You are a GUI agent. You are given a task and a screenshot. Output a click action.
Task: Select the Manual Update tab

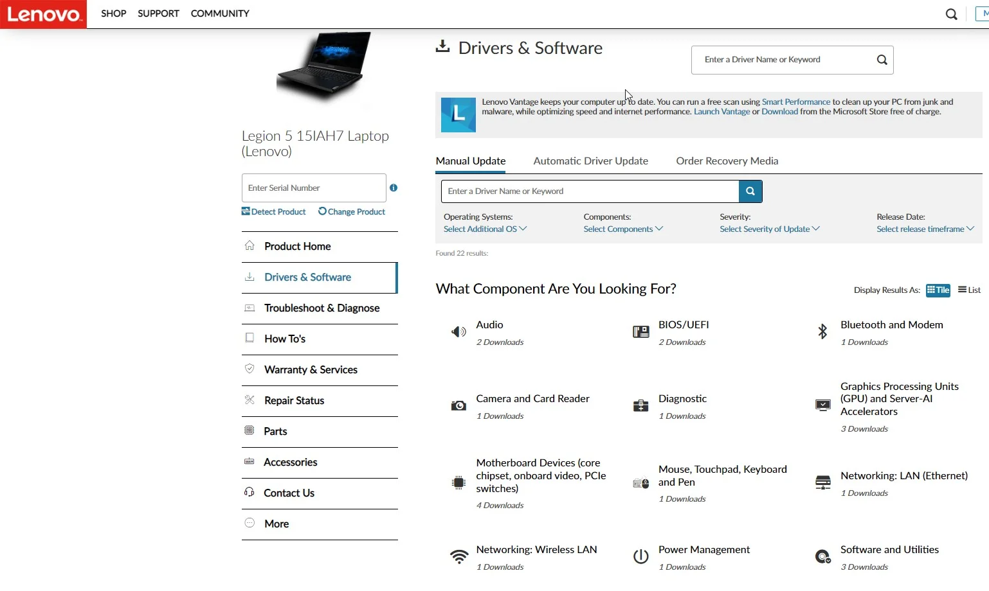(x=471, y=161)
